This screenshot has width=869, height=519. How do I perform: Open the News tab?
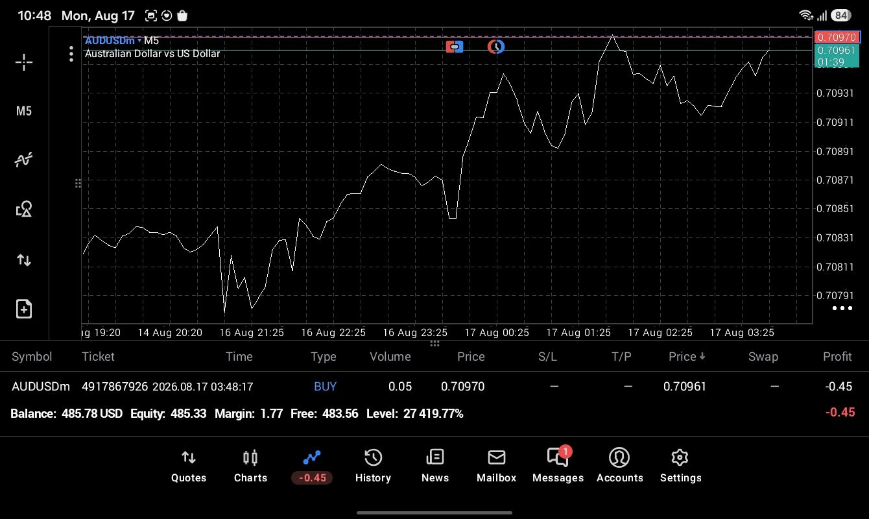point(435,466)
